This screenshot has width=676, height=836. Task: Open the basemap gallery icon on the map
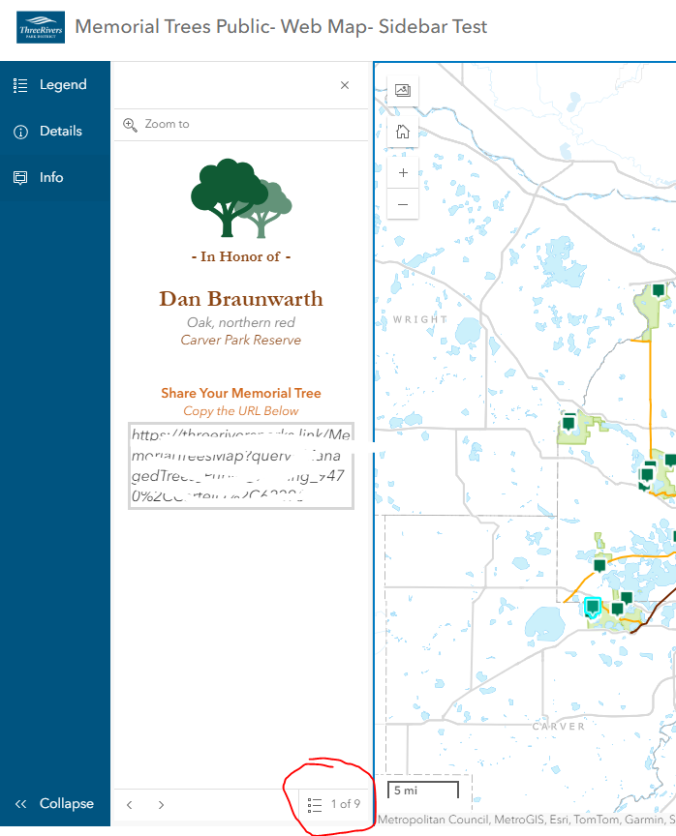click(403, 90)
